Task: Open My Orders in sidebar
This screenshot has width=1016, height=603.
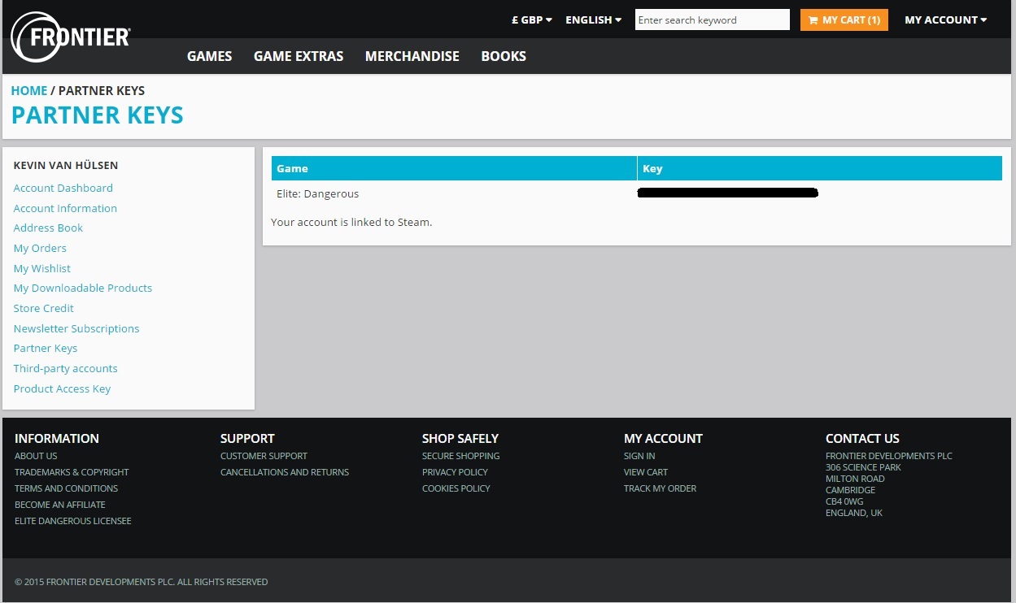Action: [x=40, y=248]
